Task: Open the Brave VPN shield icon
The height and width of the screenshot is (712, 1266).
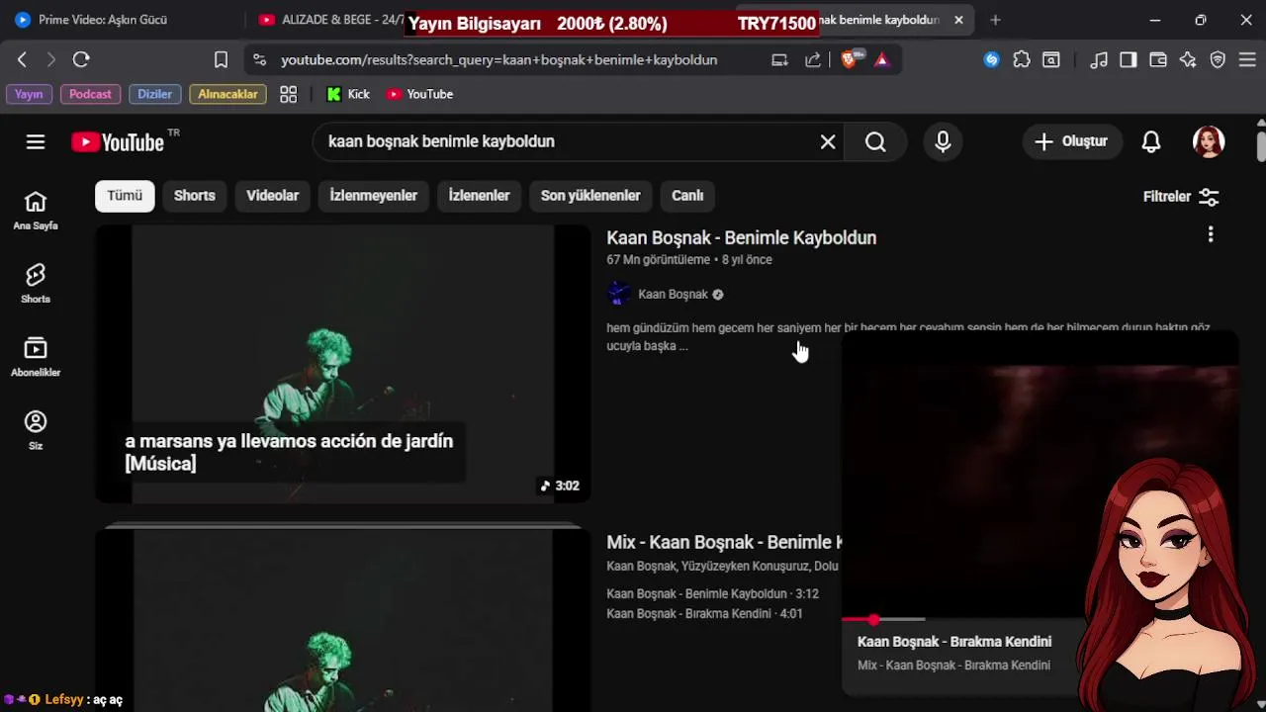Action: tap(1218, 59)
